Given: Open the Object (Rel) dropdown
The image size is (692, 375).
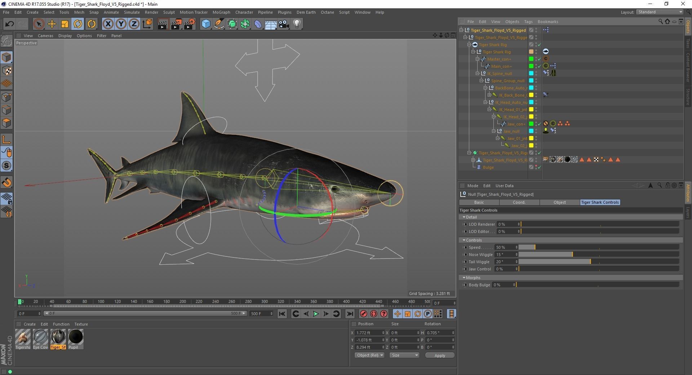Looking at the screenshot, I should point(369,355).
